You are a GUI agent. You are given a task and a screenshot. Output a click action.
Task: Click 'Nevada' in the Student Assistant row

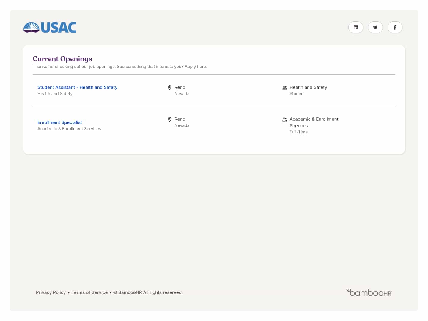(182, 94)
